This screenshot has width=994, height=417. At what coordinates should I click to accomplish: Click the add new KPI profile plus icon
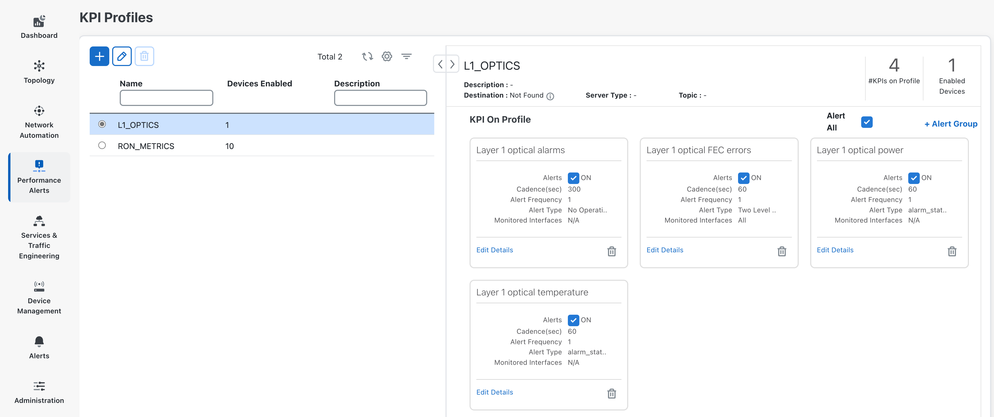99,57
